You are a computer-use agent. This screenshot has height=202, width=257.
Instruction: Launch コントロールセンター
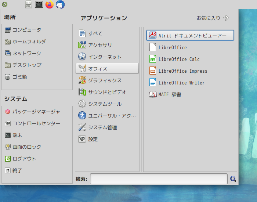37,123
